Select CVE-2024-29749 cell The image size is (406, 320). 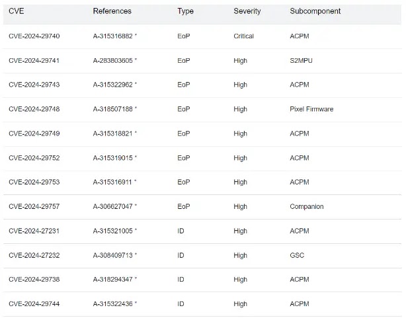click(34, 134)
